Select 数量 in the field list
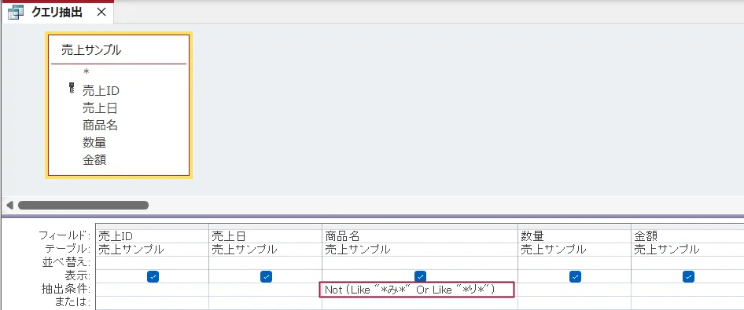The image size is (744, 310). click(94, 143)
